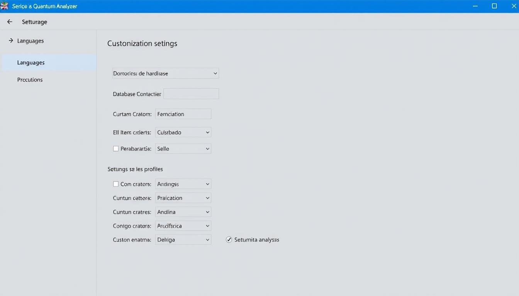Open the Dortorcins de hardiiase dropdown

166,73
